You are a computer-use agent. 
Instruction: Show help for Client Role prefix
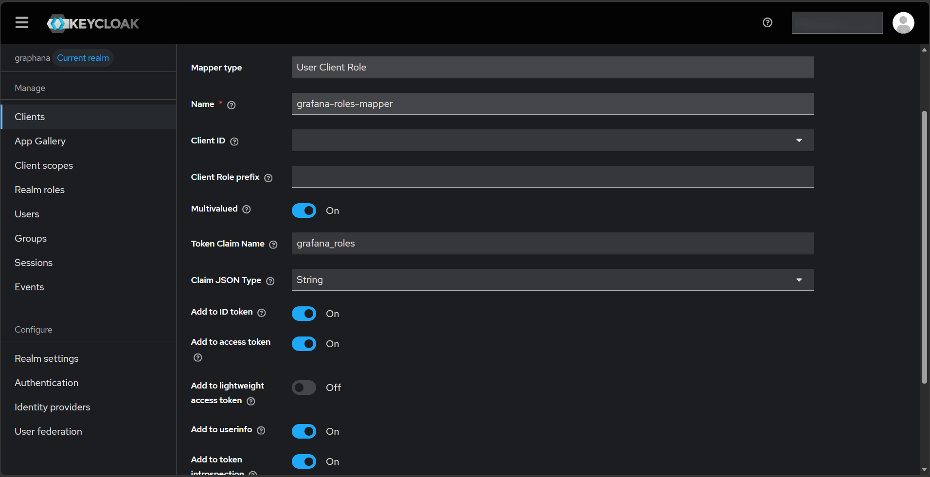pyautogui.click(x=268, y=178)
